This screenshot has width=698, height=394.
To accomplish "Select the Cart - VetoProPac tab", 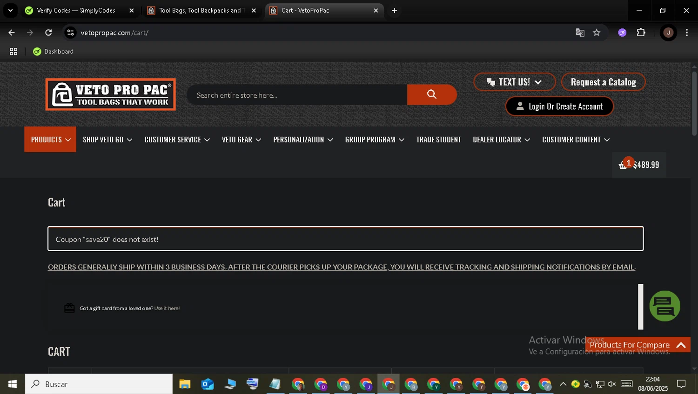I will (324, 10).
